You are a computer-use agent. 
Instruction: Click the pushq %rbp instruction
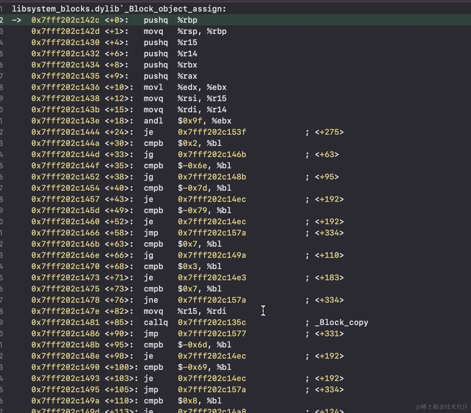tap(170, 20)
